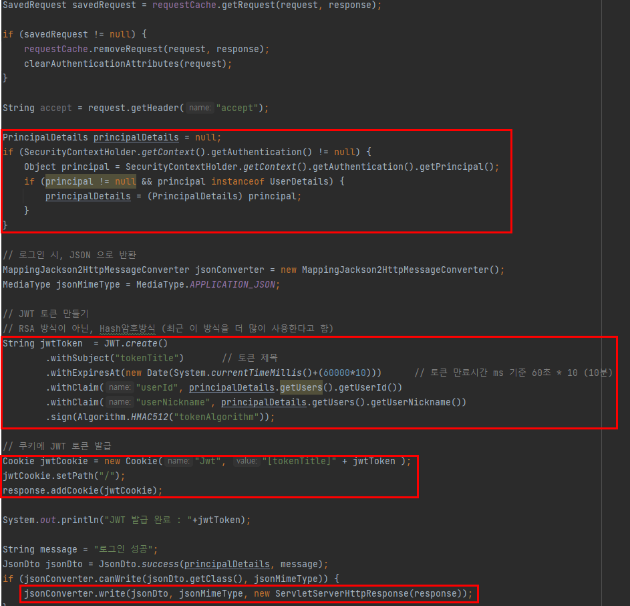Click the "Jwt" cookie name string
The height and width of the screenshot is (606, 630).
pos(208,461)
